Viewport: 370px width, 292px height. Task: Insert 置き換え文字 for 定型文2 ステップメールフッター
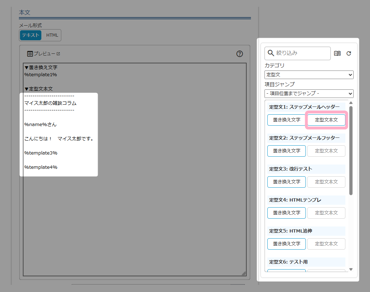tap(287, 151)
